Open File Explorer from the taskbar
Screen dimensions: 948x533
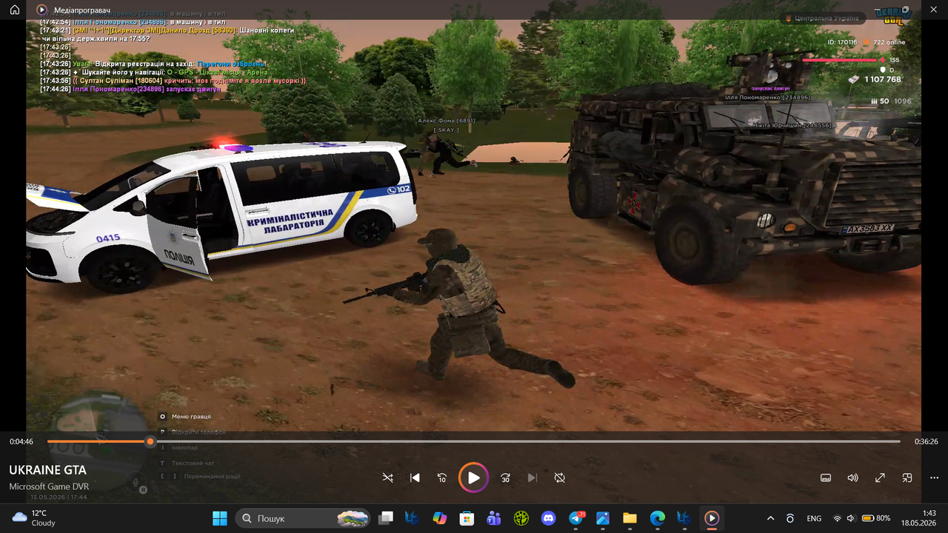[630, 518]
